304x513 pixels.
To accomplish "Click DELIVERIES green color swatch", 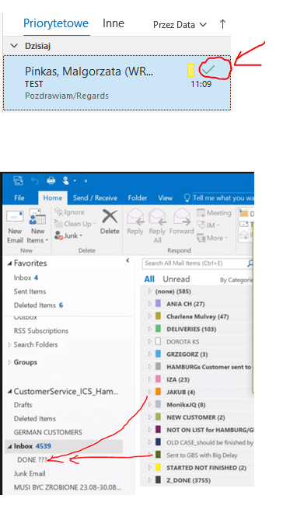I will pyautogui.click(x=158, y=329).
